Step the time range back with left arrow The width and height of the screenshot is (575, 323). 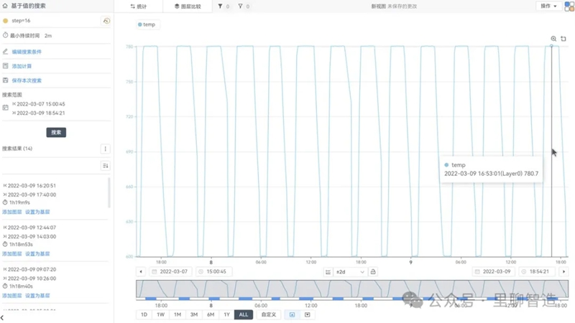coord(141,272)
